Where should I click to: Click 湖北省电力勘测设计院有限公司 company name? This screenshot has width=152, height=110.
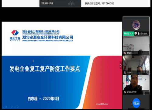click(41, 31)
